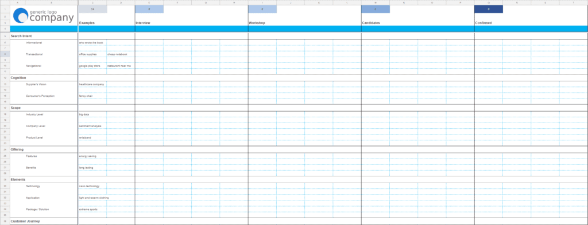588x225 pixels.
Task: Select row 12 header
Action: [5, 78]
